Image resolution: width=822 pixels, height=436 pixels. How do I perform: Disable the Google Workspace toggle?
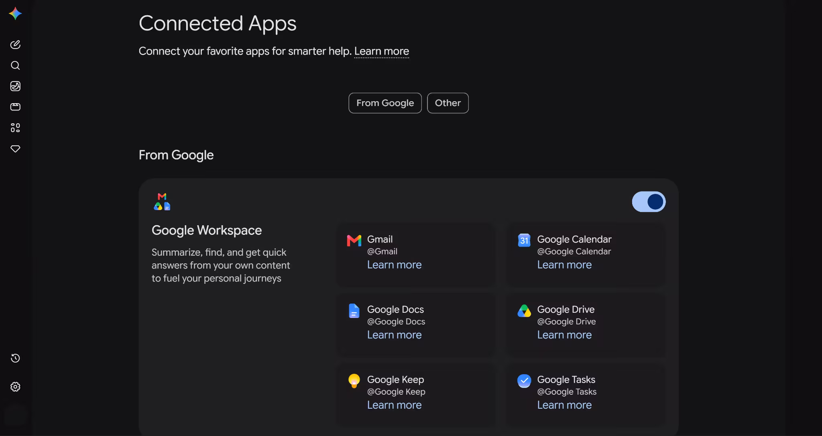click(x=649, y=202)
